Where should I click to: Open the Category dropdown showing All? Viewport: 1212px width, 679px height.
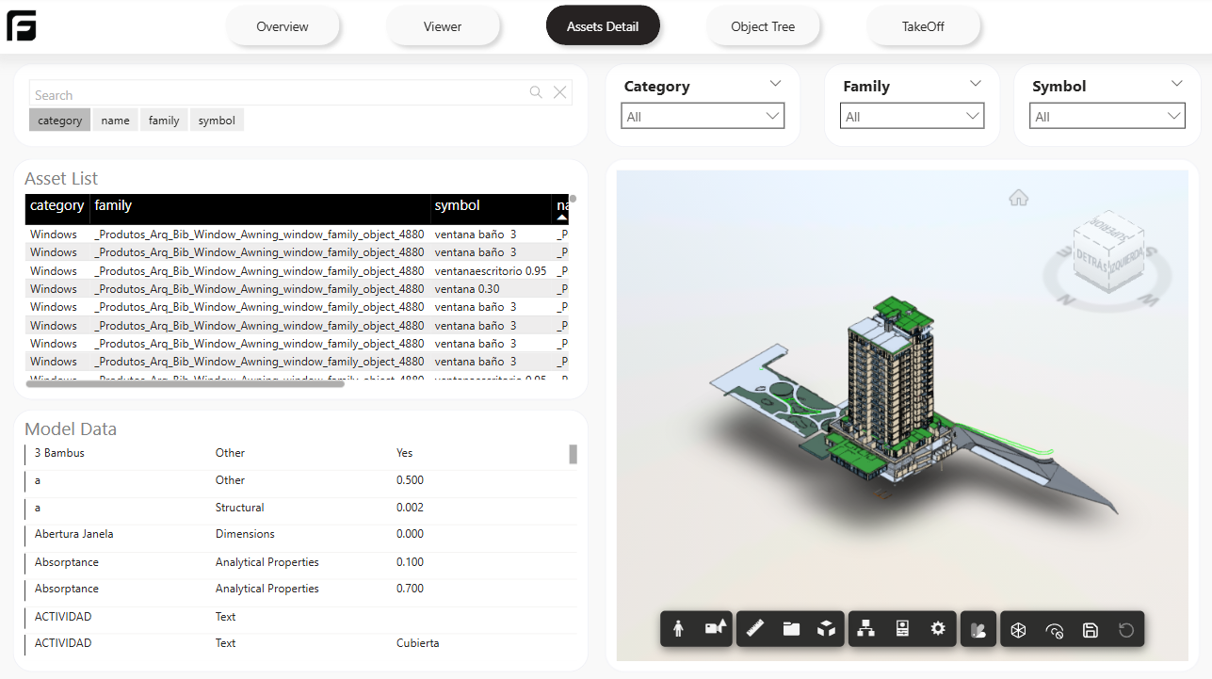pos(703,117)
